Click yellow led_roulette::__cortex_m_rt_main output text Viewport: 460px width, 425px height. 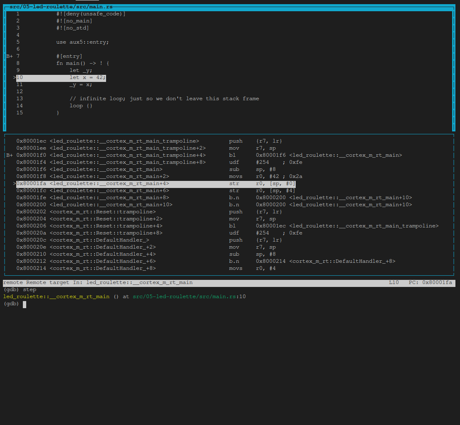point(56,297)
